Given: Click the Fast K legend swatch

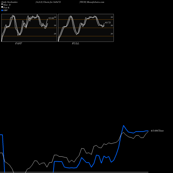Looking at the screenshot, I should (x=2, y=7).
